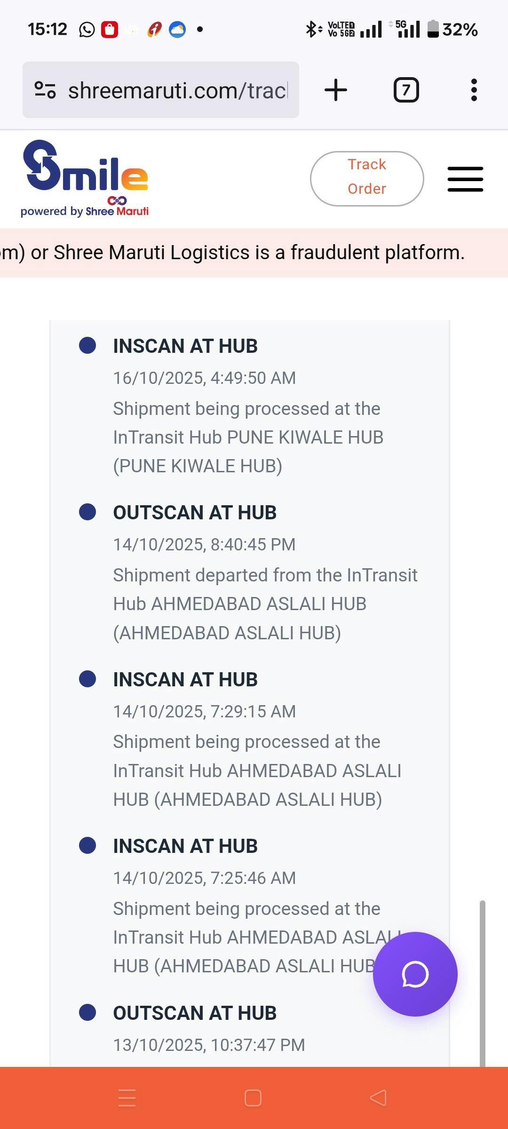The height and width of the screenshot is (1129, 508).
Task: Tap the bullet for 13/10 outscan entry
Action: point(87,1012)
